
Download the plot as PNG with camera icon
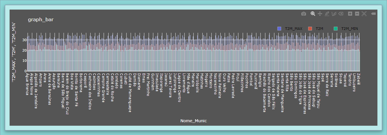303,14
